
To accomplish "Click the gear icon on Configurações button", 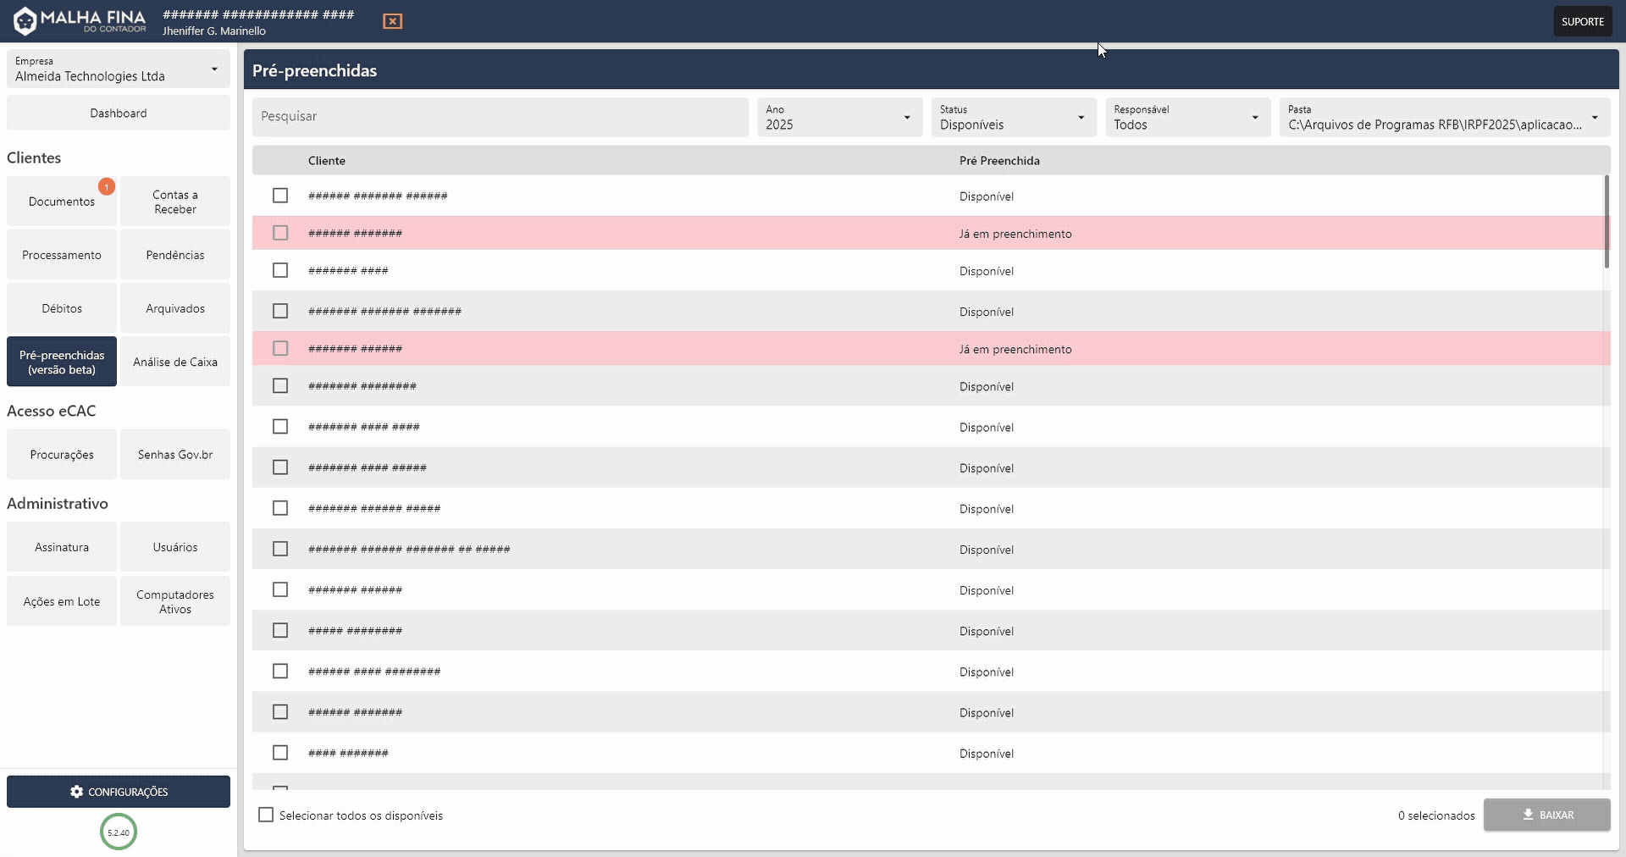I will [x=77, y=792].
